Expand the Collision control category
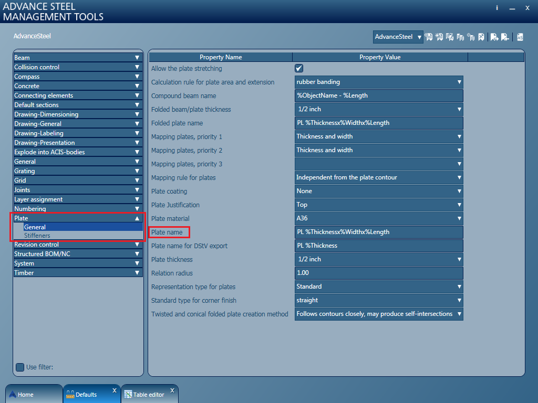Image resolution: width=538 pixels, height=403 pixels. coord(78,67)
